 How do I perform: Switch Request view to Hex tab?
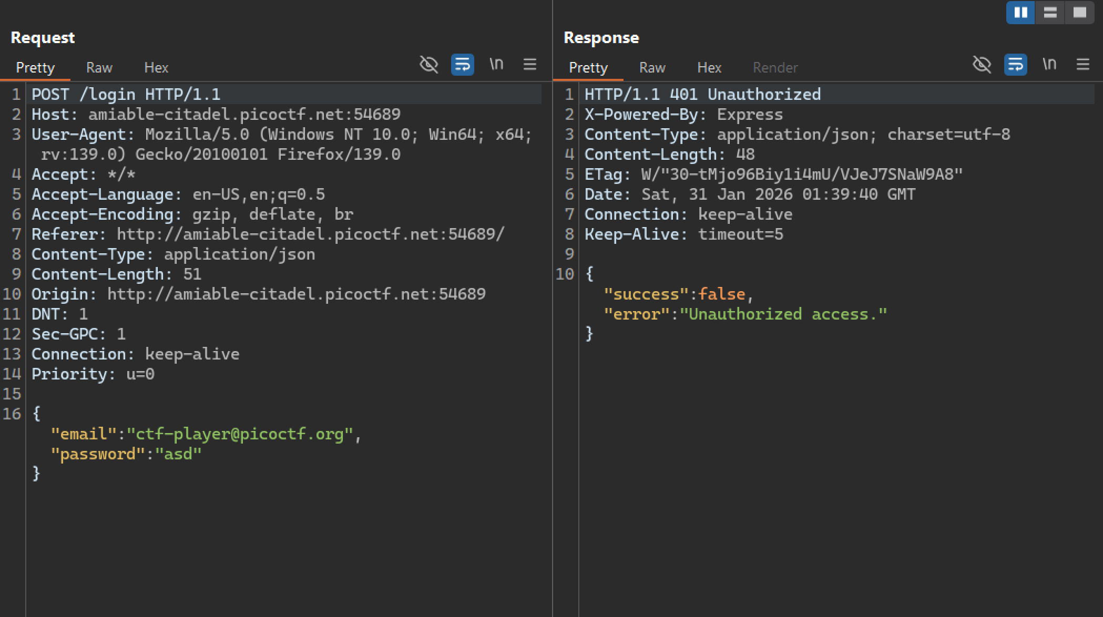tap(156, 68)
